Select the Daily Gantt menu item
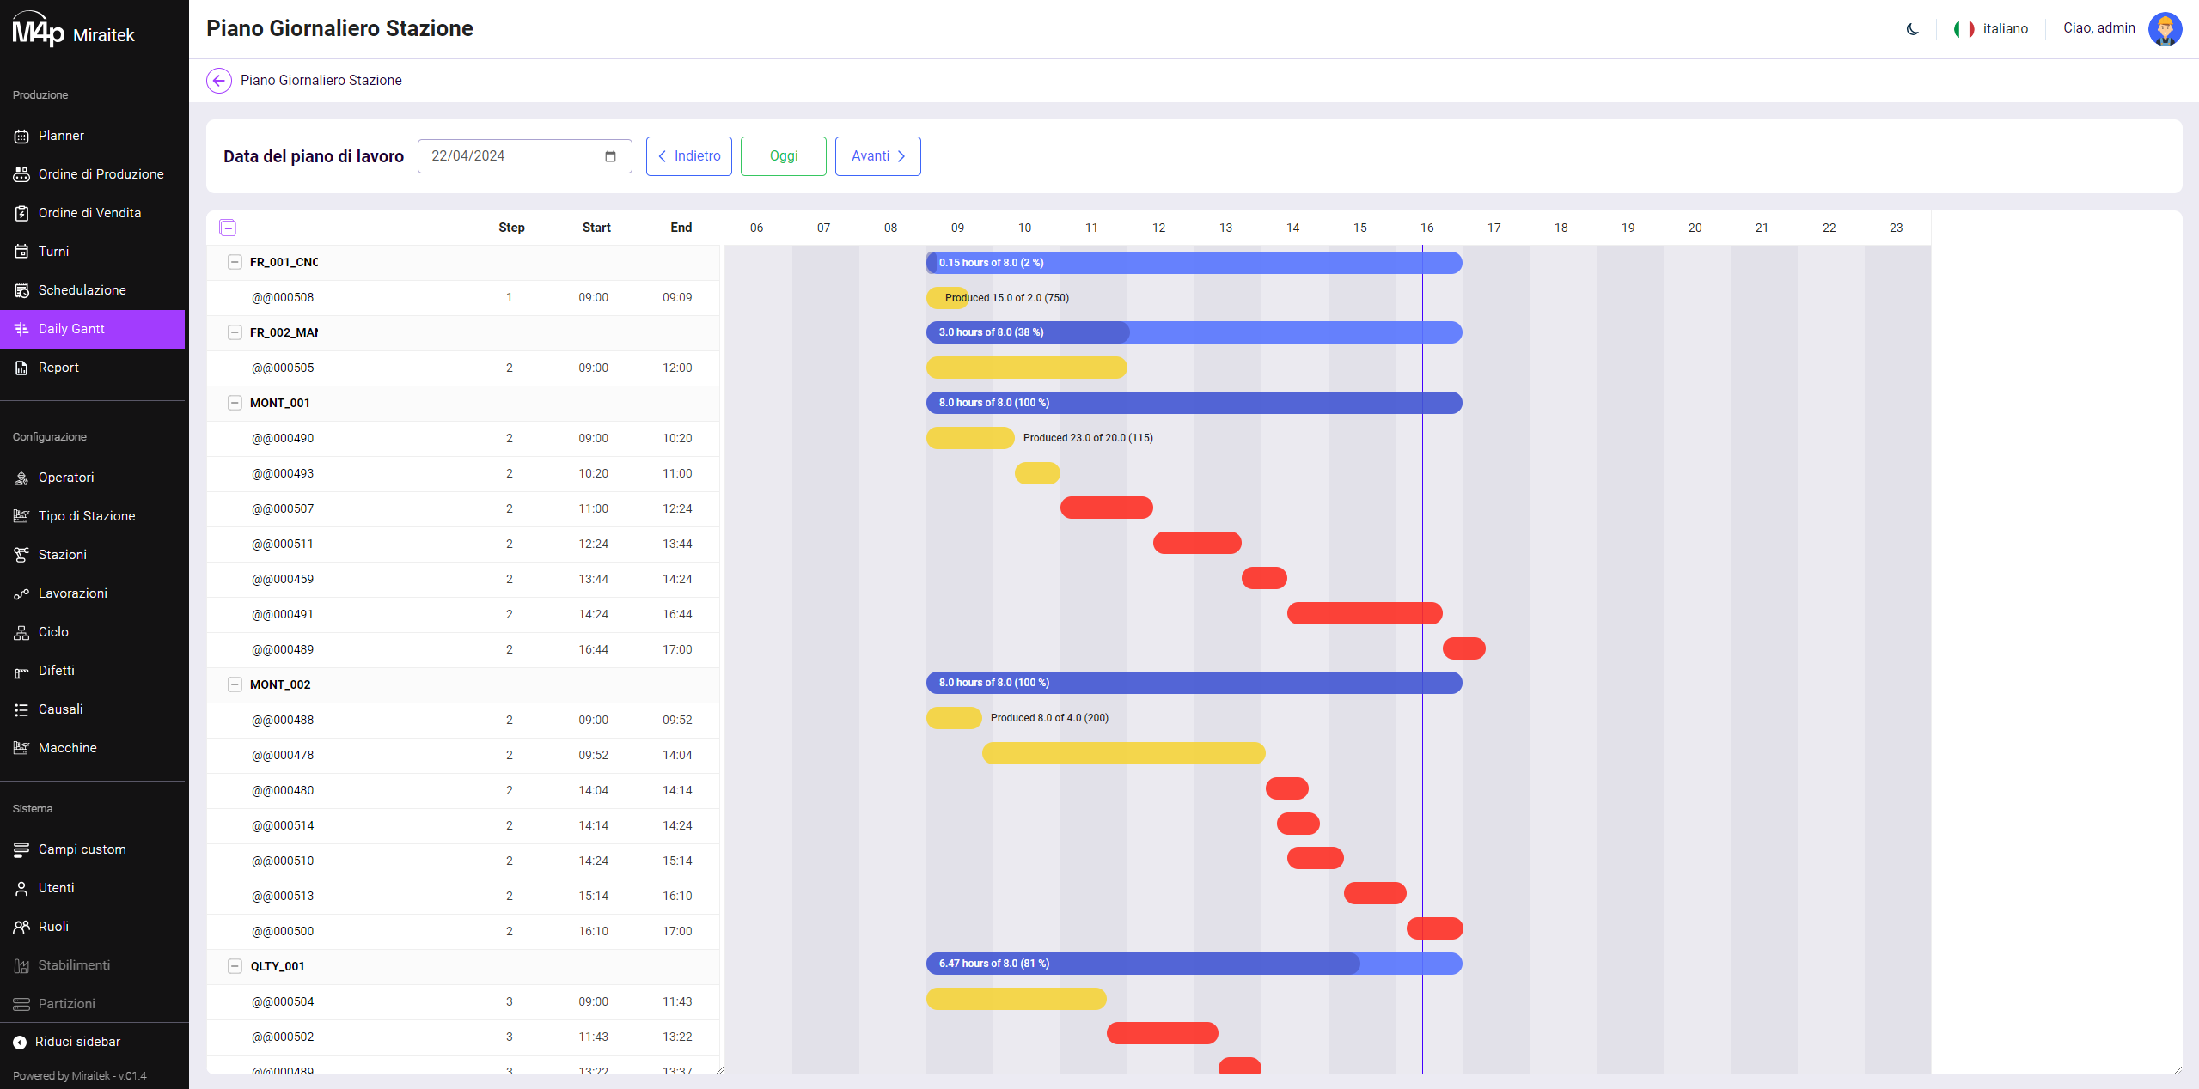 tap(71, 329)
